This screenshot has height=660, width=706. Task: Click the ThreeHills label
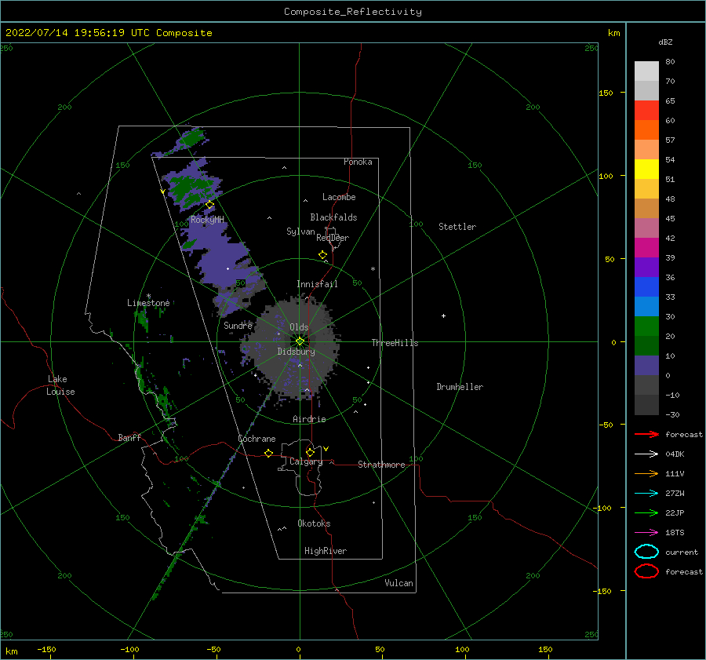(x=395, y=343)
